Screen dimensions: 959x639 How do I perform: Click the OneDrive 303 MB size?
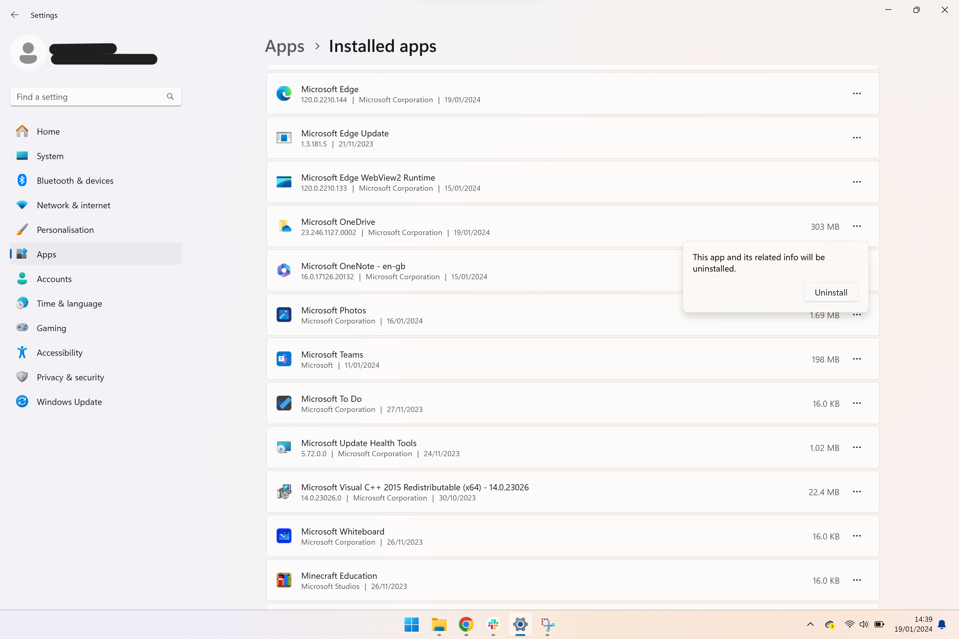(824, 227)
